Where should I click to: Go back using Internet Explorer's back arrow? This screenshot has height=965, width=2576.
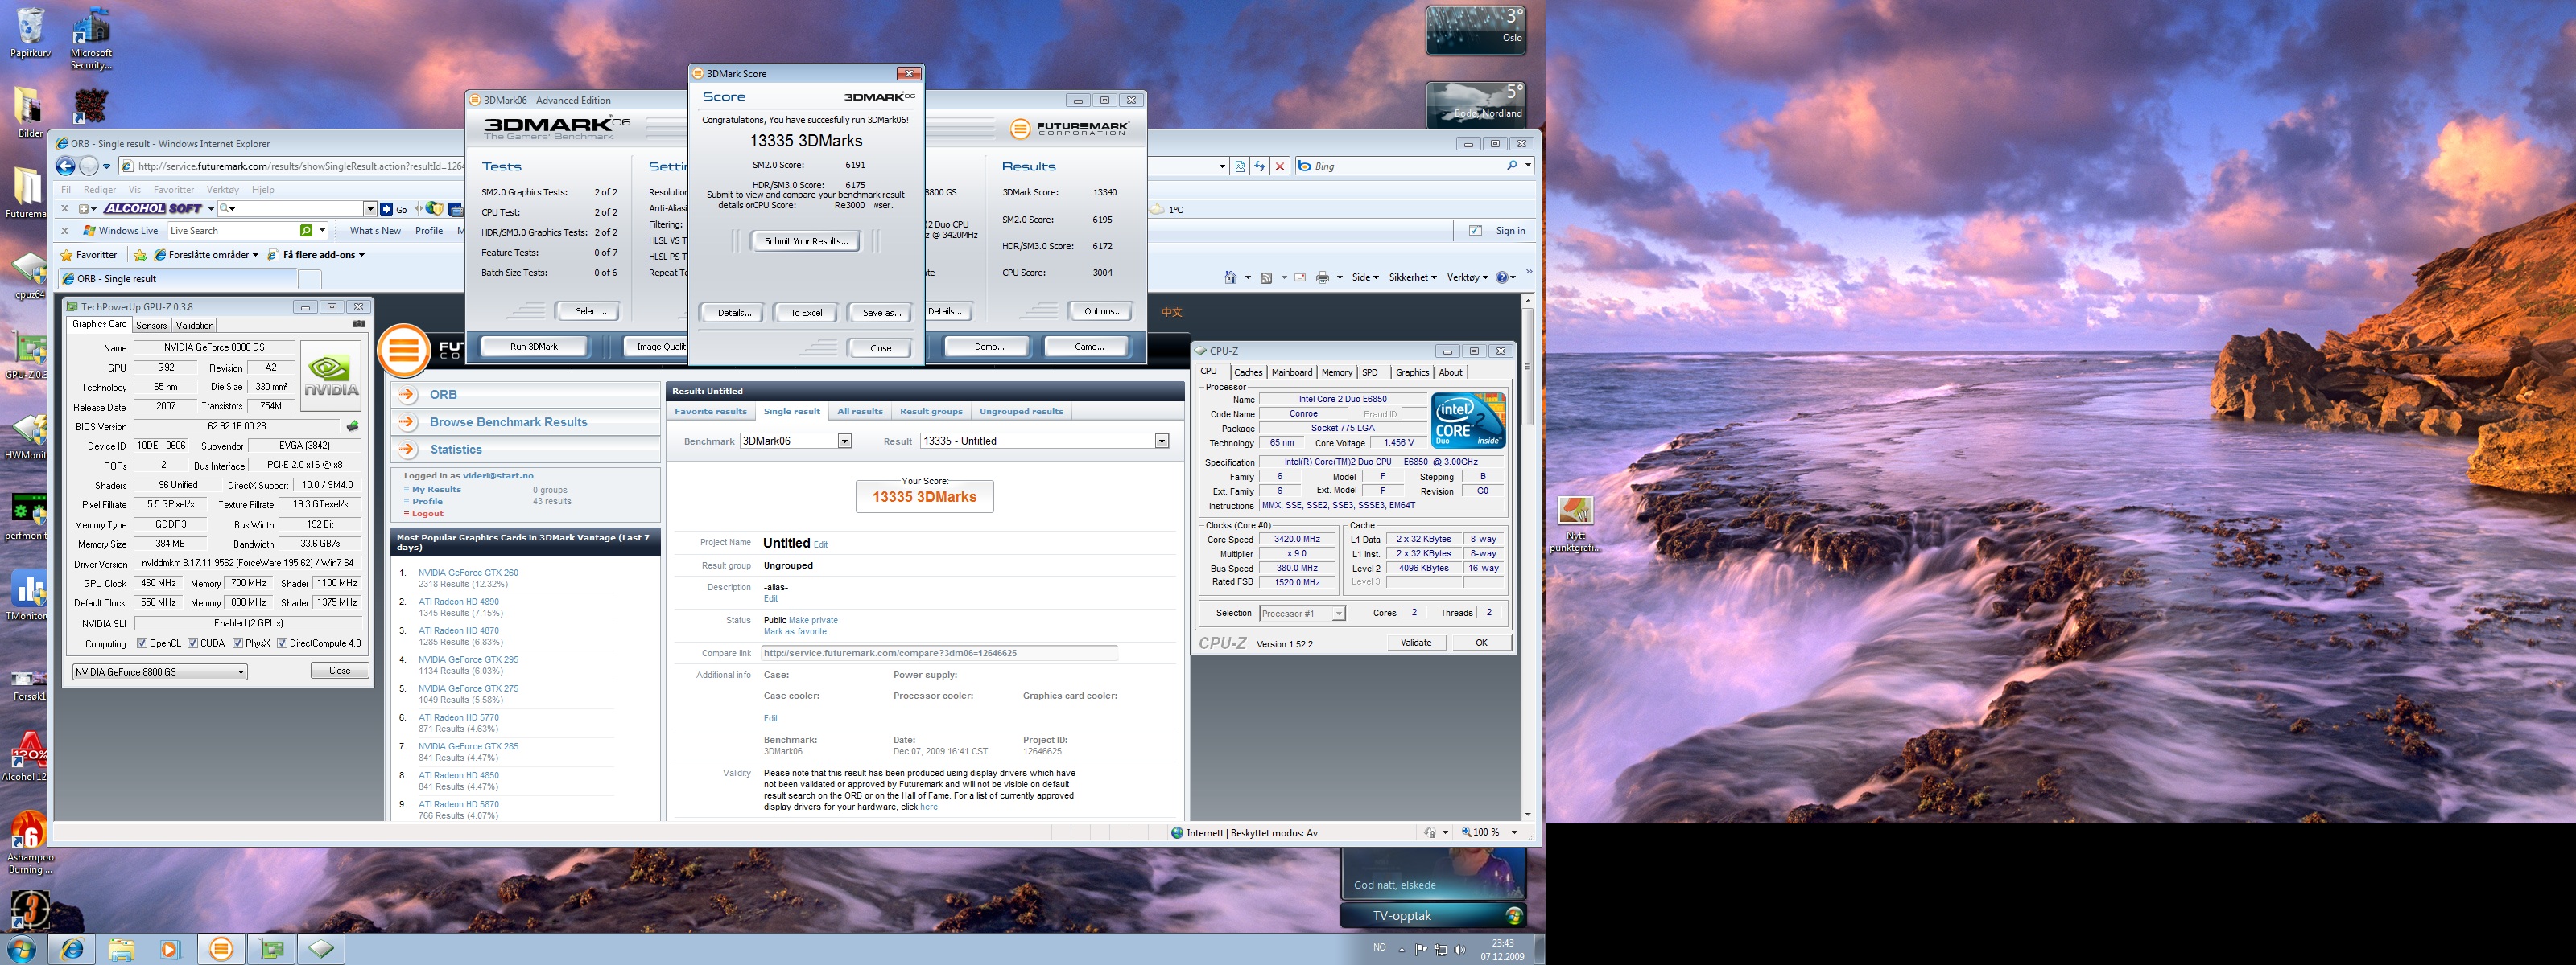66,166
